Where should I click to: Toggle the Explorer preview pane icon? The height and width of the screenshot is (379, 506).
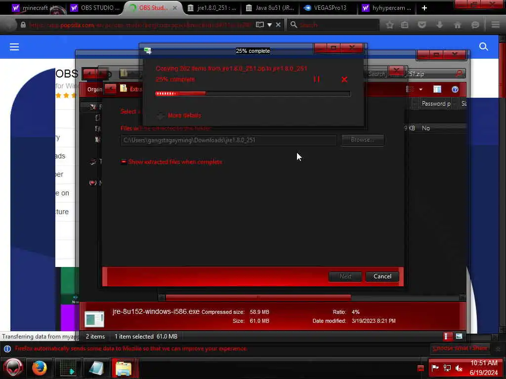point(437,89)
